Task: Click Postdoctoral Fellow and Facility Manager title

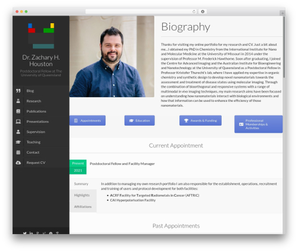Action: click(x=122, y=164)
